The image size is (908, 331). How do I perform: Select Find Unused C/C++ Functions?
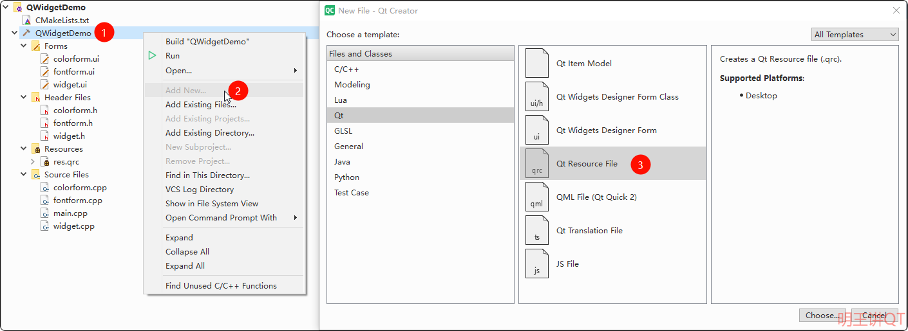click(x=224, y=286)
